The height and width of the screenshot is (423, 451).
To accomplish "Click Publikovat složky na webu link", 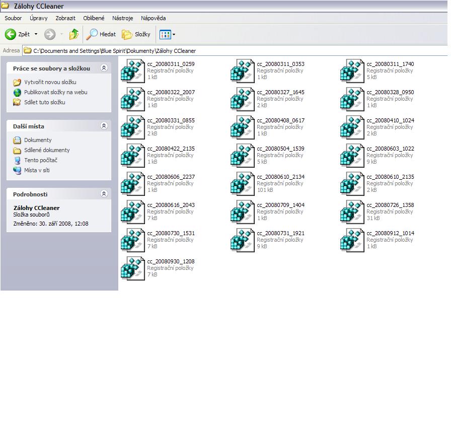I will pos(55,92).
